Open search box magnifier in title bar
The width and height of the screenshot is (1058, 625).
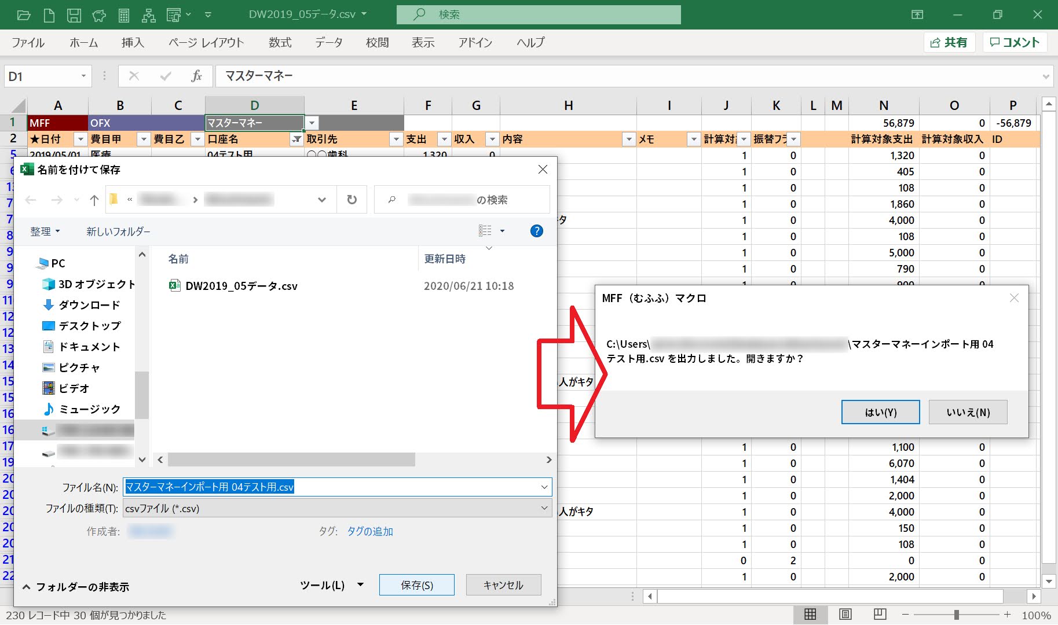click(x=419, y=14)
